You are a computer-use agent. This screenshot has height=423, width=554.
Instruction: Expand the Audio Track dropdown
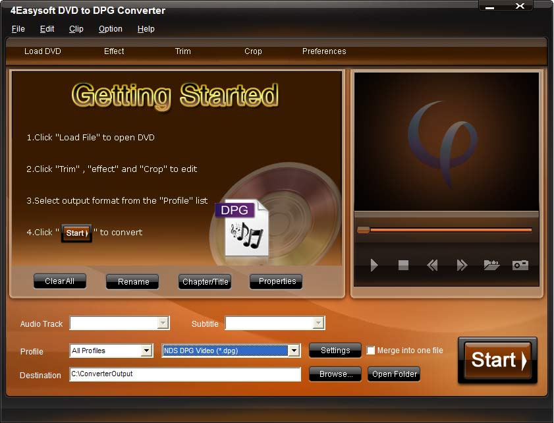162,323
